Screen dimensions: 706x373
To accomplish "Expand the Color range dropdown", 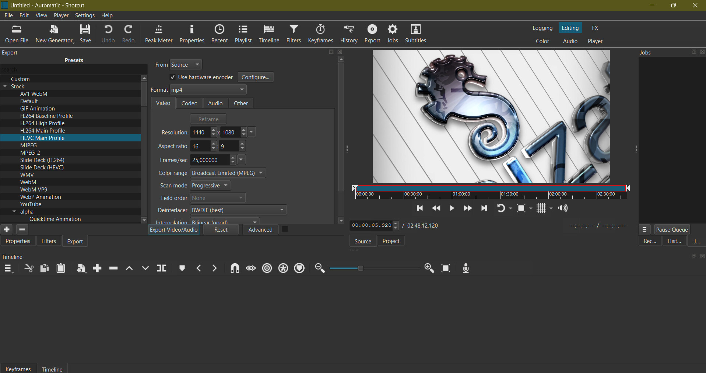I will (x=228, y=173).
